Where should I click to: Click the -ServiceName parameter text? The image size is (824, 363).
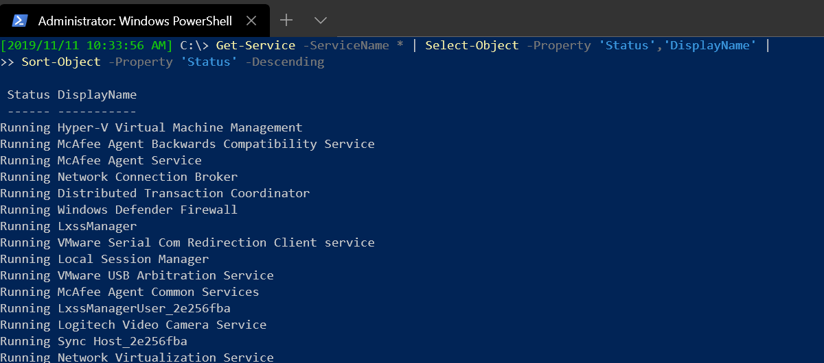345,45
